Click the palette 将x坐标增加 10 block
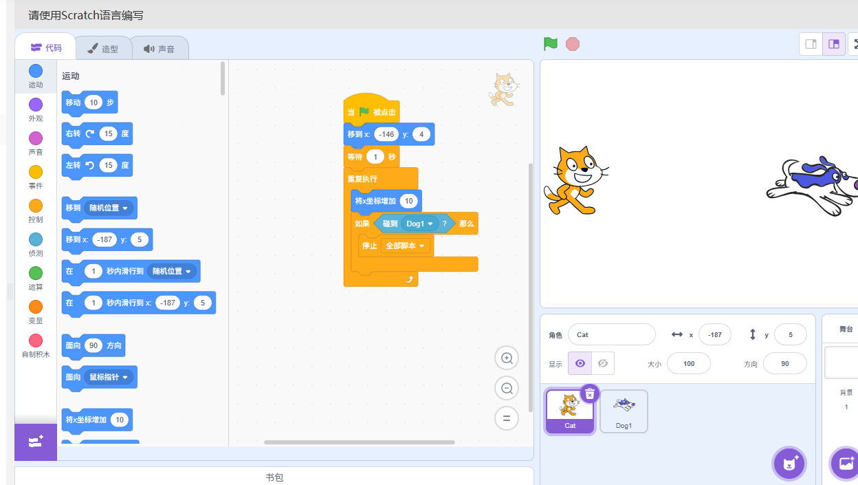 (x=97, y=420)
